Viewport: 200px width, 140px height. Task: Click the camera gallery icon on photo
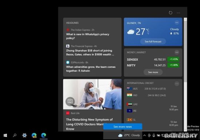coord(70,101)
